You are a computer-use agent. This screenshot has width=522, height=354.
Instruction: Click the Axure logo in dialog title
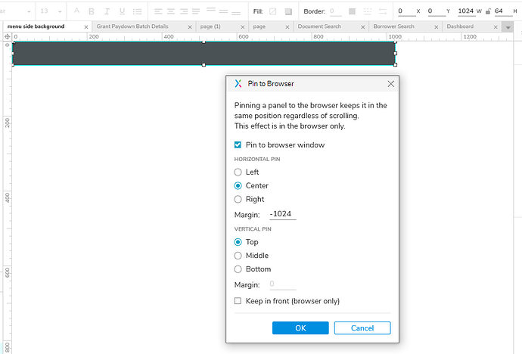[238, 83]
